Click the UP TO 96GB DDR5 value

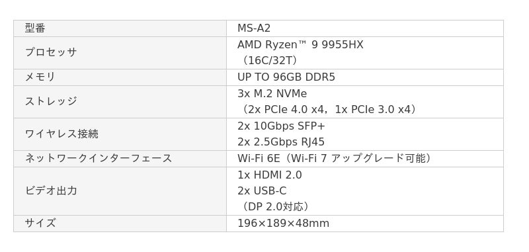click(x=286, y=77)
